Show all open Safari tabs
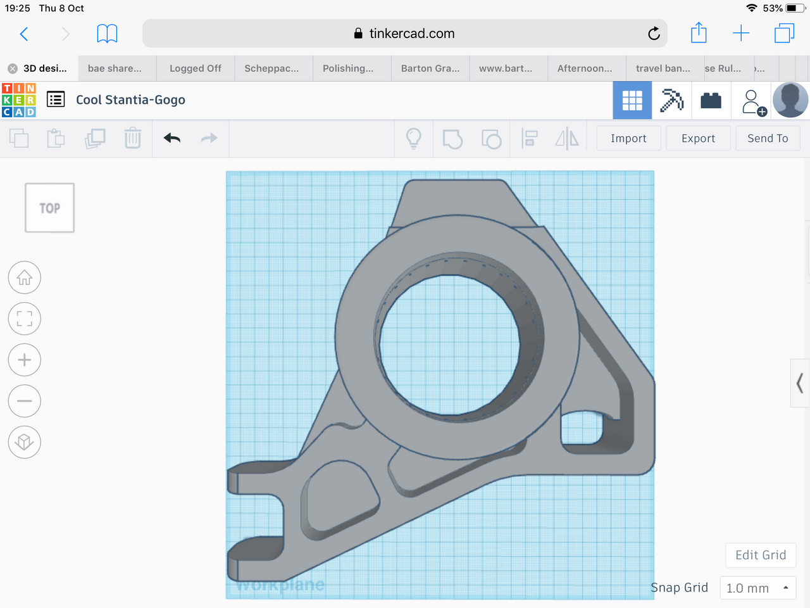The image size is (810, 608). point(784,34)
